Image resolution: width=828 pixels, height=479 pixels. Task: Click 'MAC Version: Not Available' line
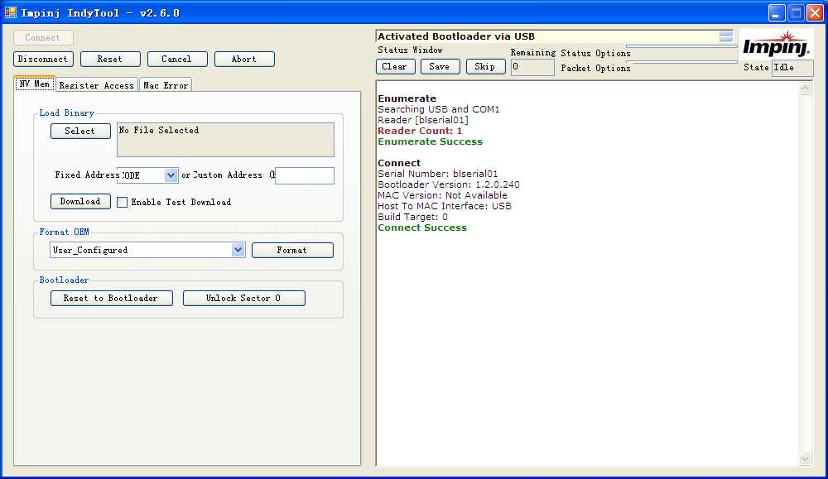[442, 195]
